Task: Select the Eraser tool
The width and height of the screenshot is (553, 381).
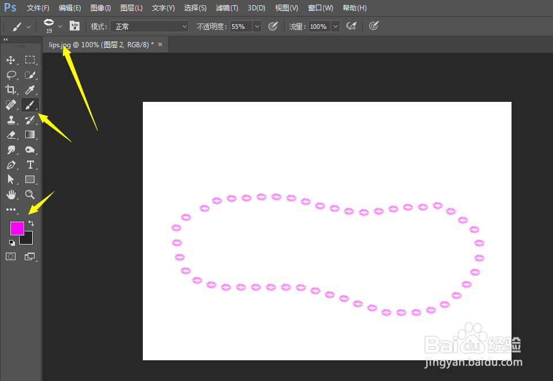Action: (x=11, y=135)
